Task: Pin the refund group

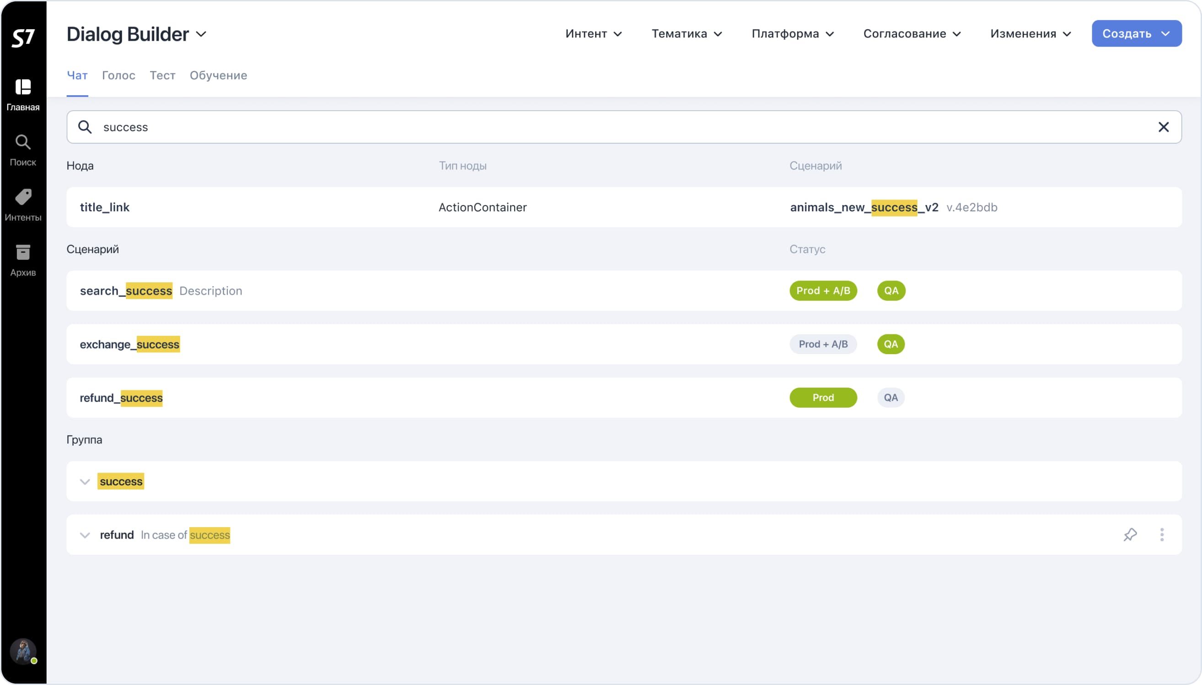Action: [1130, 534]
